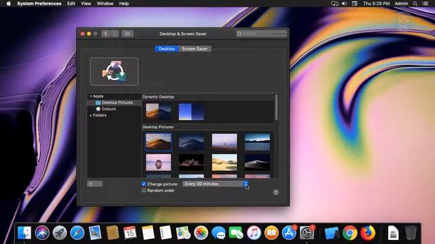Open Contacts brown book icon in Dock
Screen dimensions: 435x244
[x=113, y=232]
